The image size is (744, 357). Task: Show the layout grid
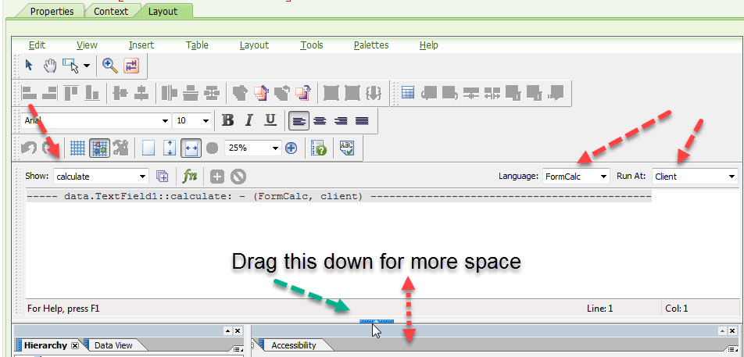pyautogui.click(x=77, y=148)
